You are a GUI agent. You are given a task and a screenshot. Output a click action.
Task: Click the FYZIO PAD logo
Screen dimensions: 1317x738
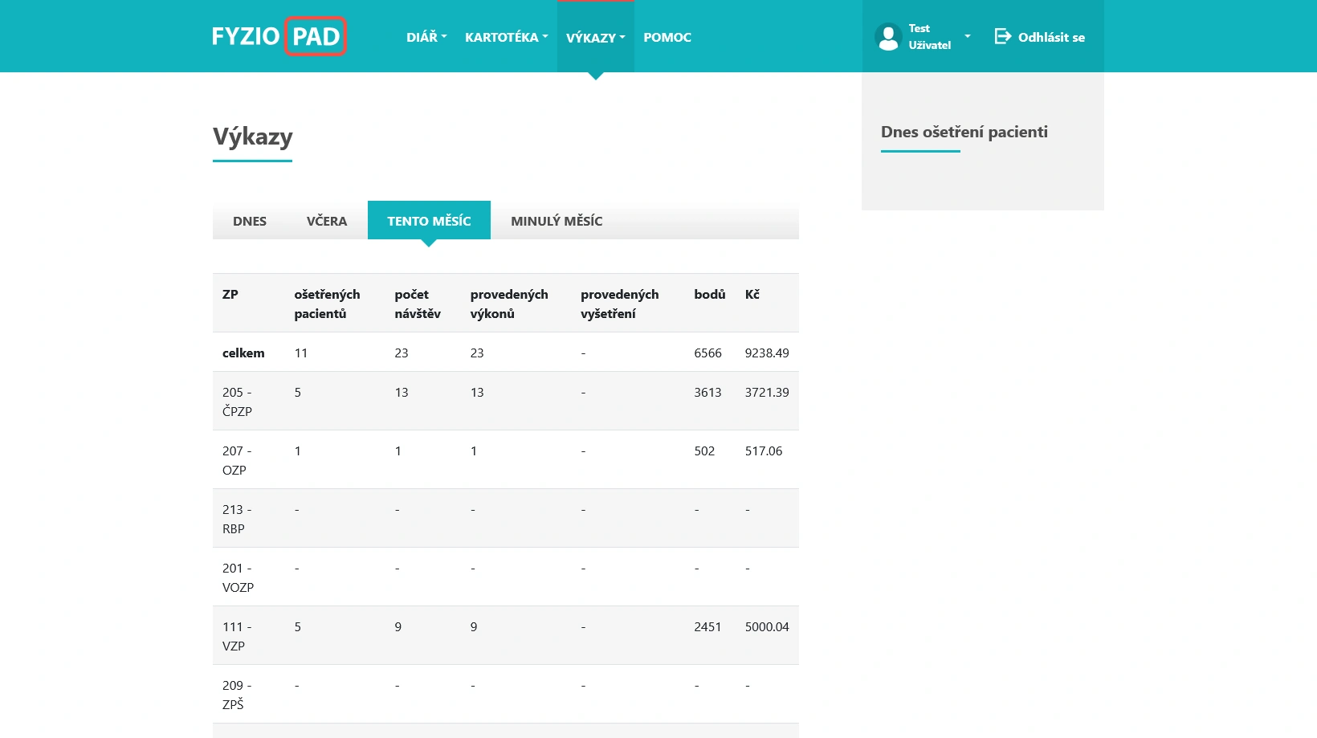coord(279,36)
